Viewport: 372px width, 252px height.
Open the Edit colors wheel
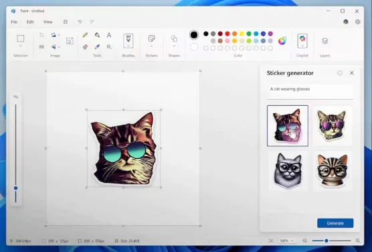coord(282,41)
